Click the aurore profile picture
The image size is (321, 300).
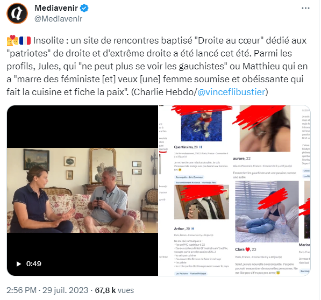pos(265,128)
